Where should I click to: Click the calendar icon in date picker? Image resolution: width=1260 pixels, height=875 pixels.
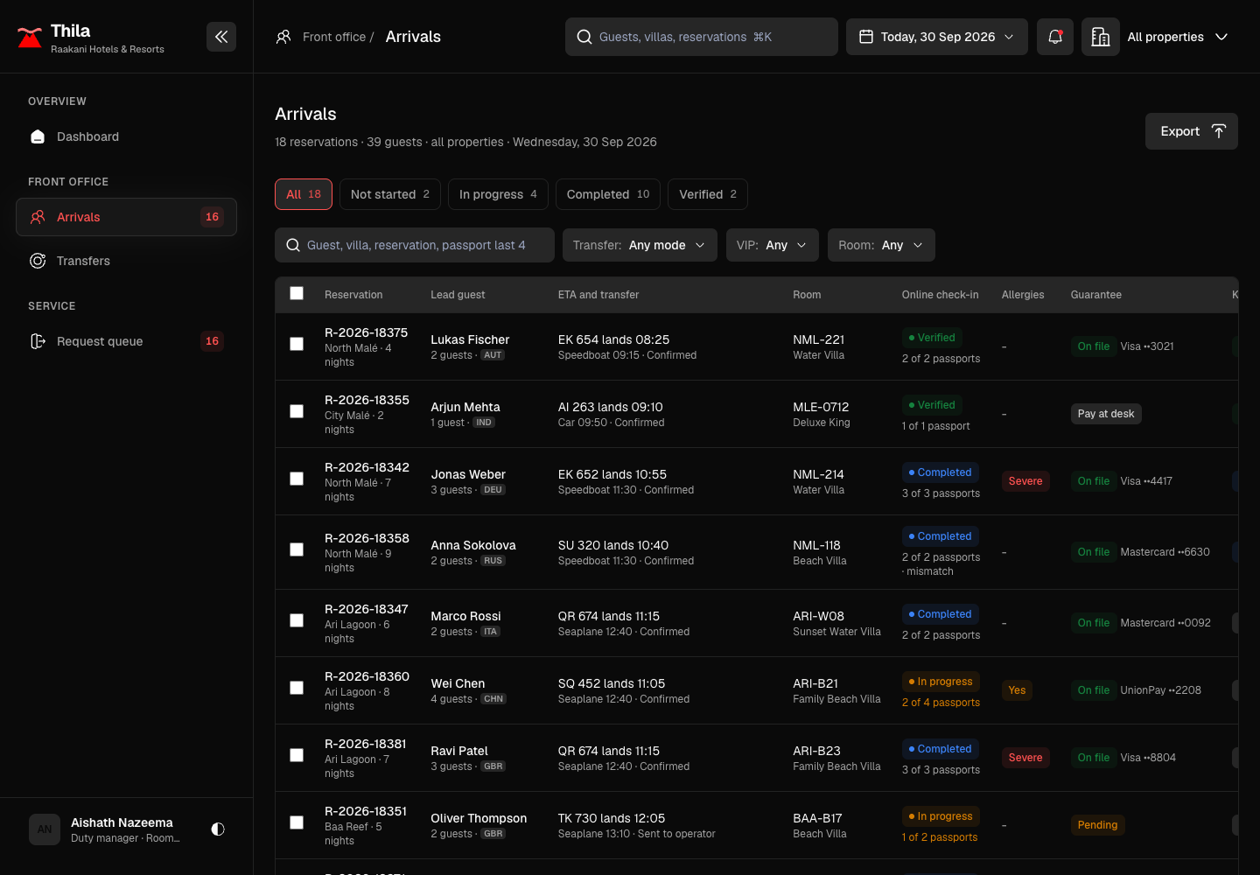(866, 37)
